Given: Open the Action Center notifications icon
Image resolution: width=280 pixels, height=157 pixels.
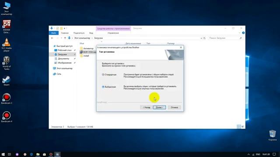Looking at the screenshot, I should 274,154.
